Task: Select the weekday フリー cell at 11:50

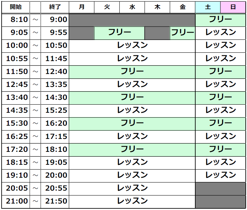Action: coord(132,72)
